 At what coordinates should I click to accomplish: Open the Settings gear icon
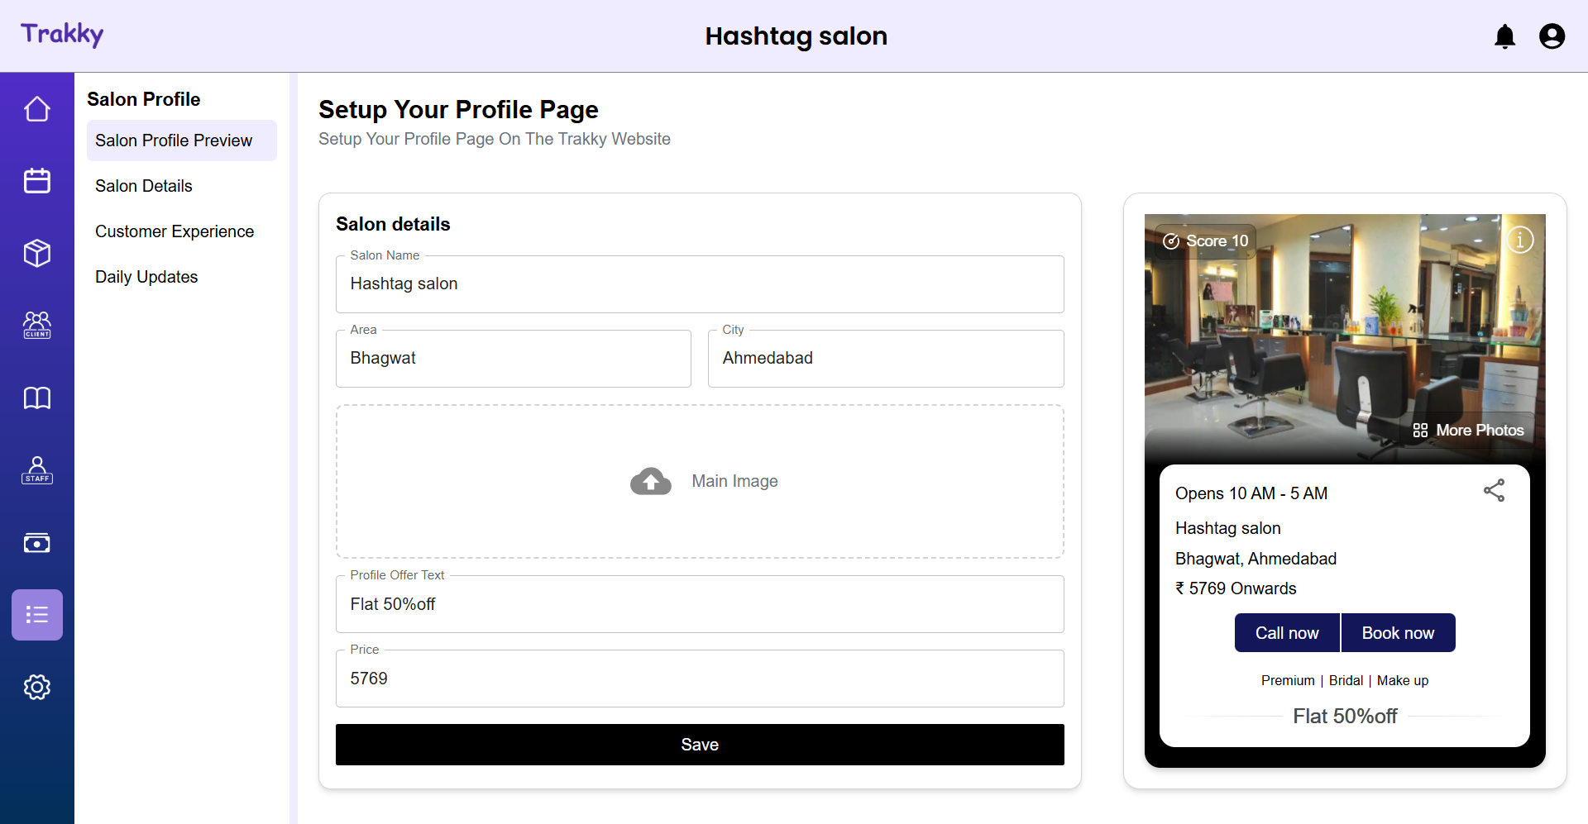click(x=37, y=687)
